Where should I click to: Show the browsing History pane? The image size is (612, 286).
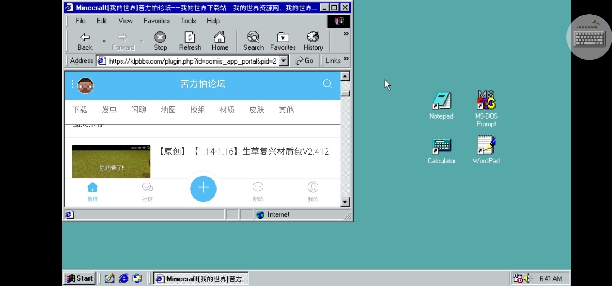point(313,41)
